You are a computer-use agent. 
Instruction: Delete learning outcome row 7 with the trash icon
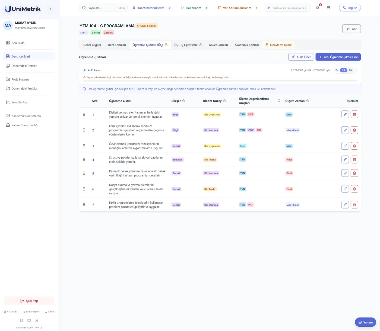pyautogui.click(x=354, y=205)
